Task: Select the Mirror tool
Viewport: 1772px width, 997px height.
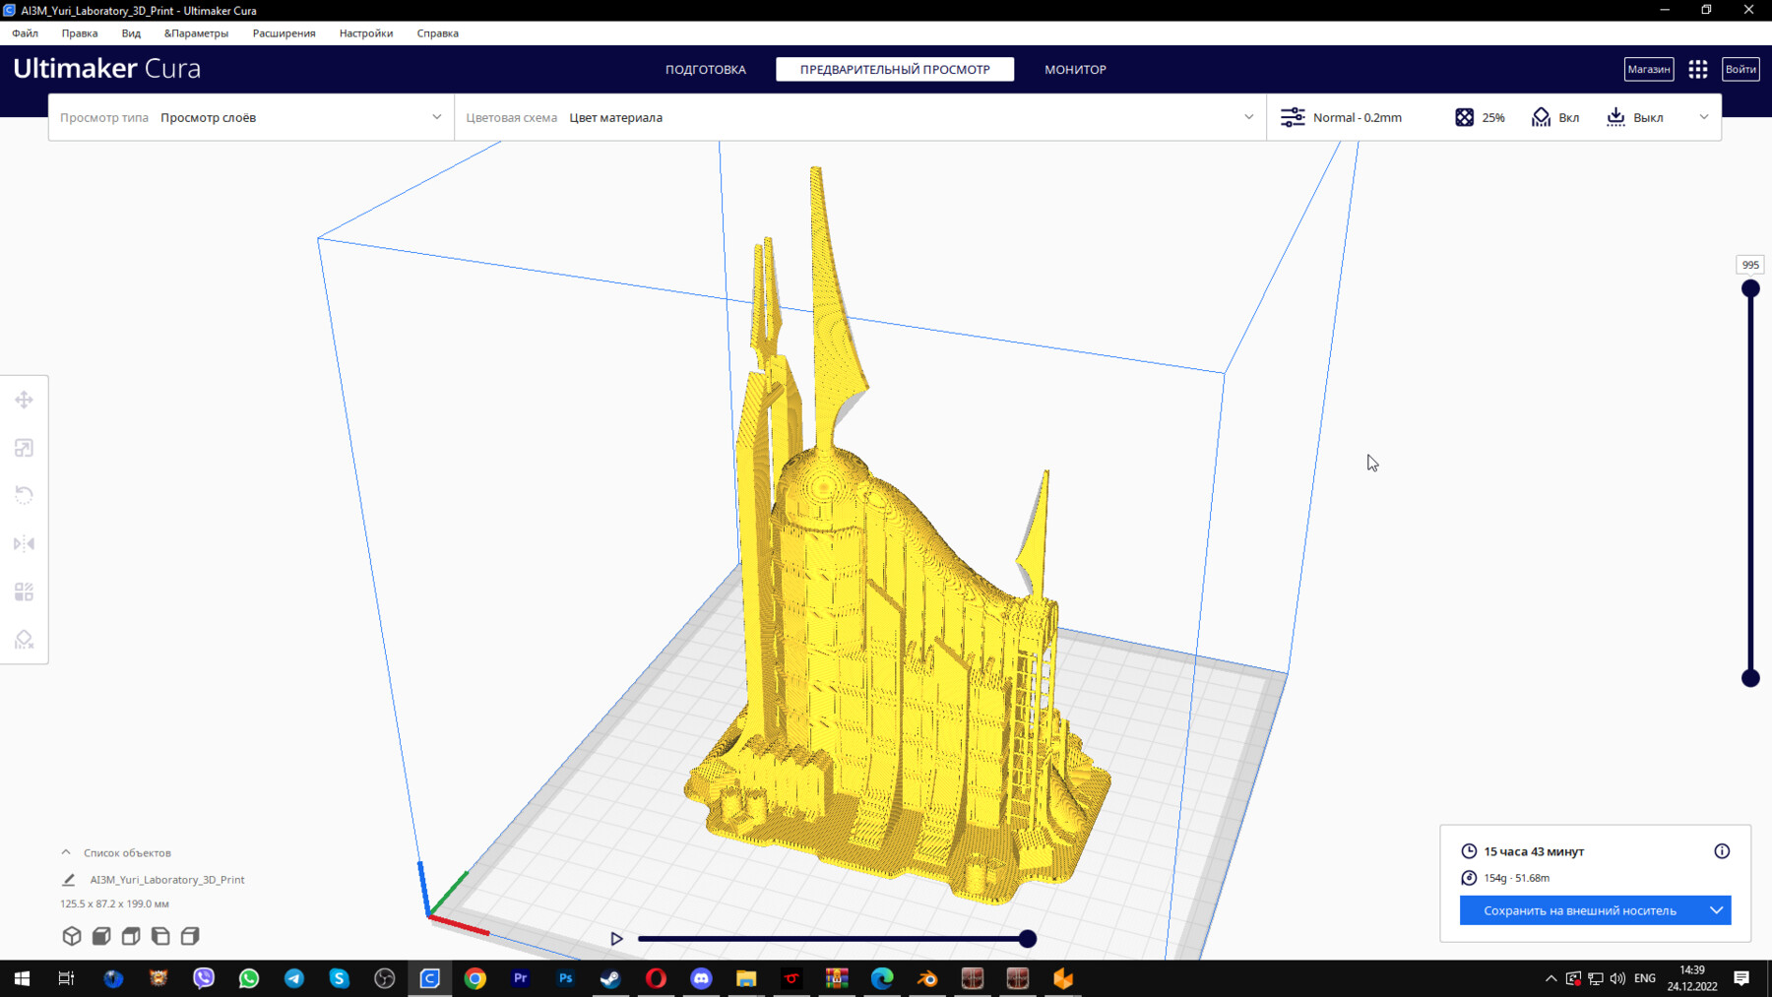Action: coord(24,543)
